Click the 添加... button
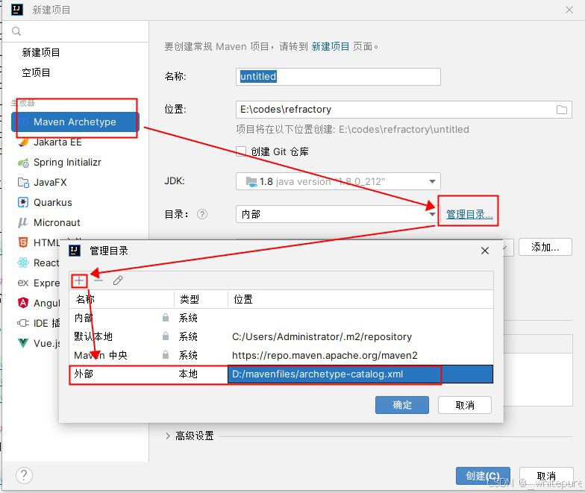This screenshot has width=585, height=493. pyautogui.click(x=545, y=247)
